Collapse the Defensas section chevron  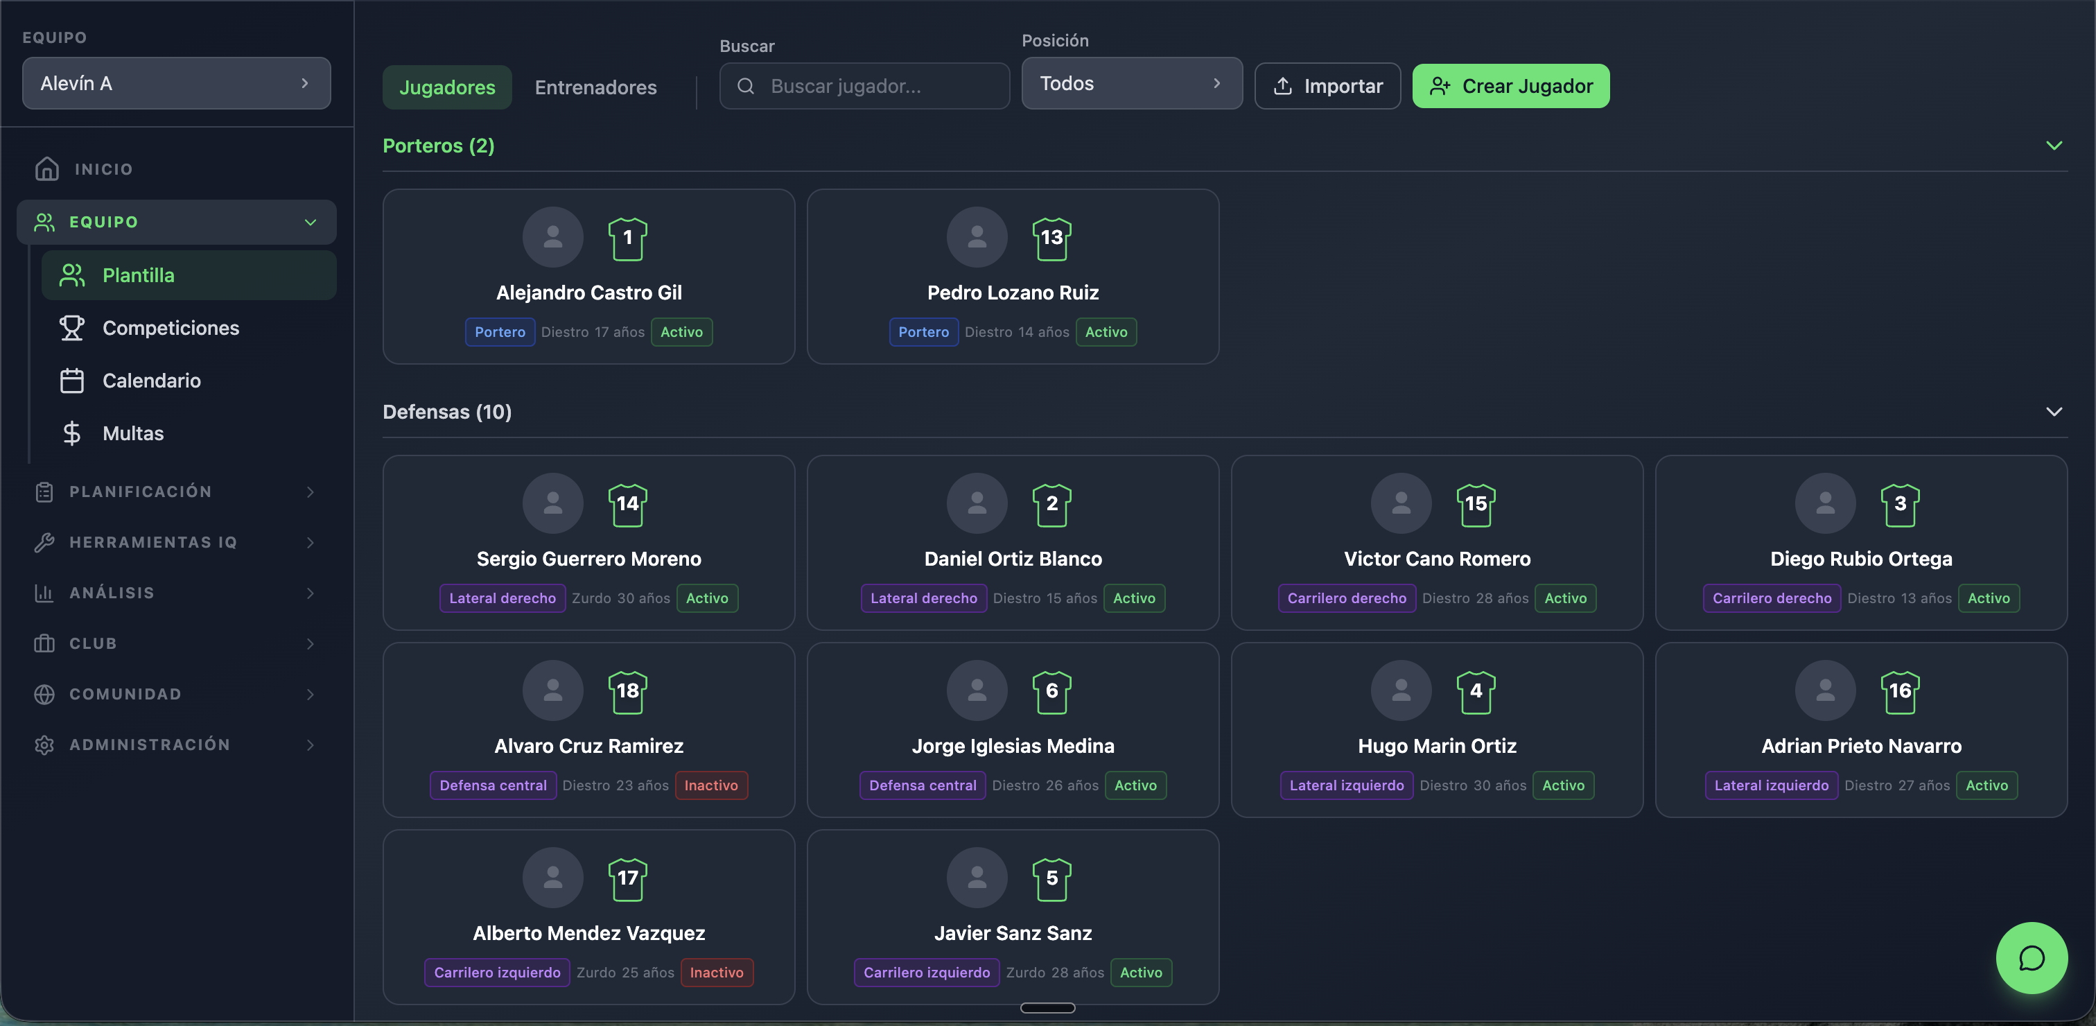2054,412
